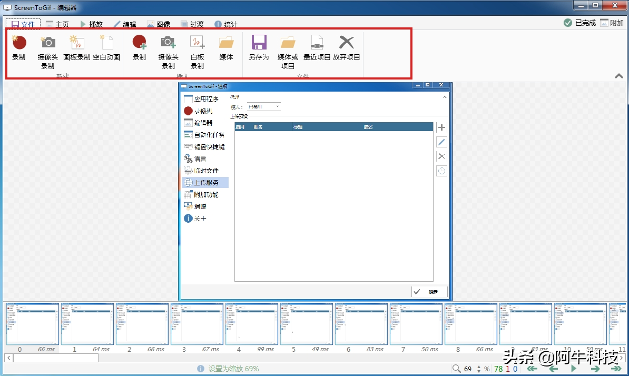Select frame 8 thumbnail

[x=471, y=324]
